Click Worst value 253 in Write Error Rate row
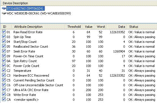 (x=101, y=95)
